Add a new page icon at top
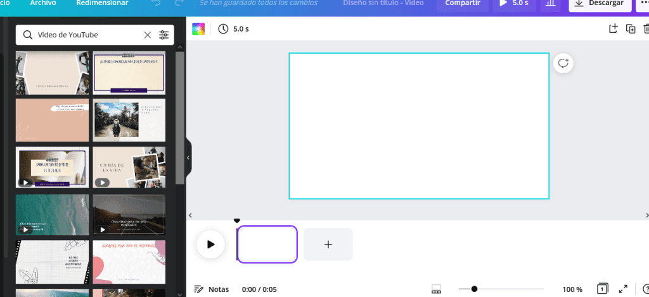This screenshot has width=649, height=297. tap(613, 29)
